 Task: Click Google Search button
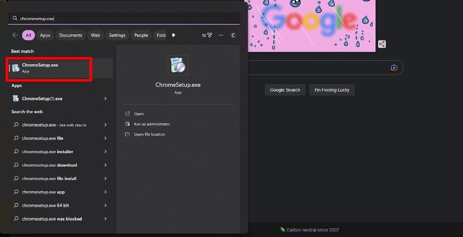(285, 90)
